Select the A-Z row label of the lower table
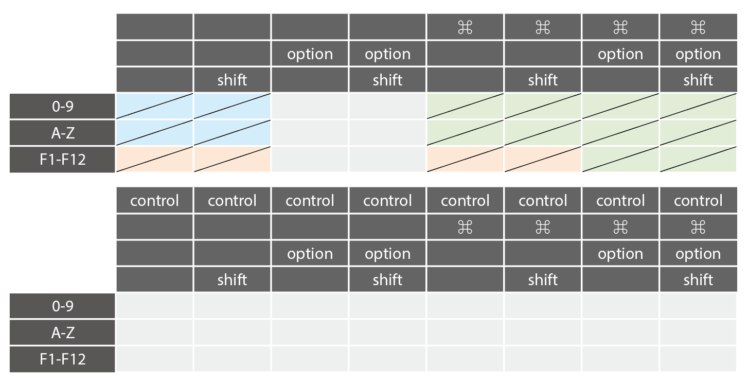 point(62,333)
